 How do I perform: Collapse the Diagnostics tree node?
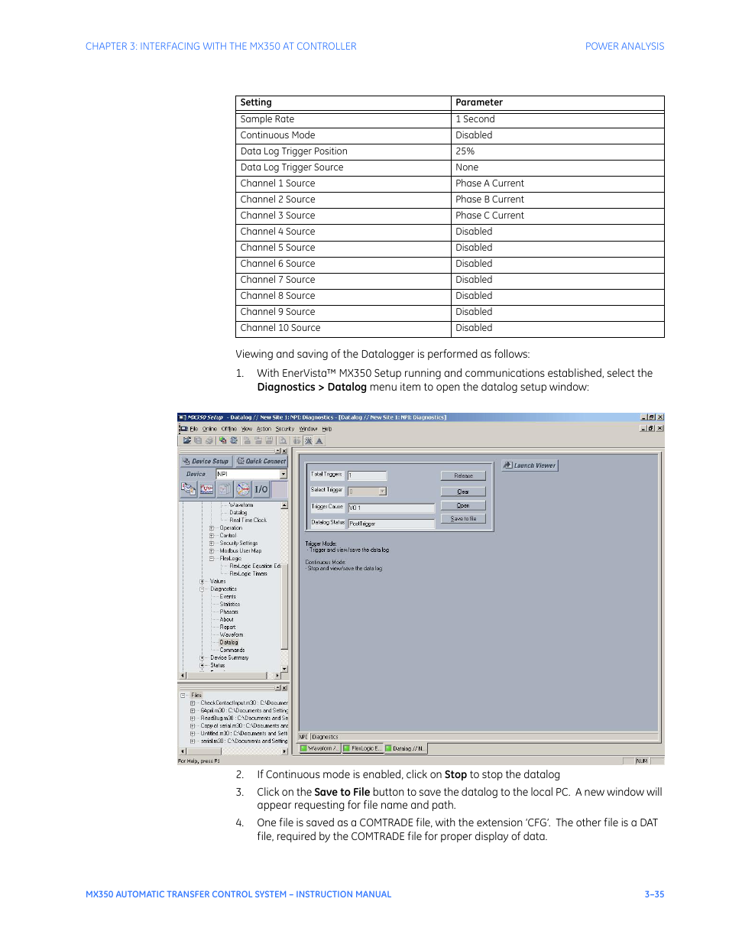[202, 589]
